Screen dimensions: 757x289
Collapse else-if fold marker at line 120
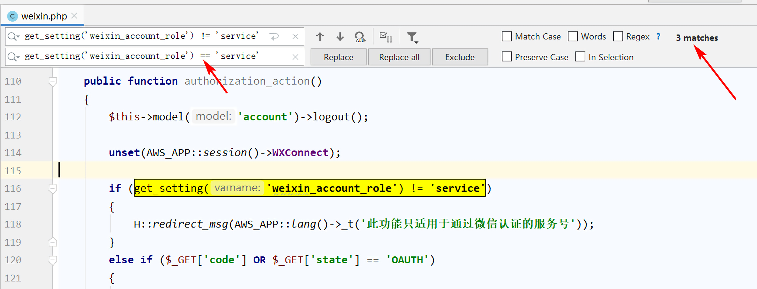click(52, 260)
